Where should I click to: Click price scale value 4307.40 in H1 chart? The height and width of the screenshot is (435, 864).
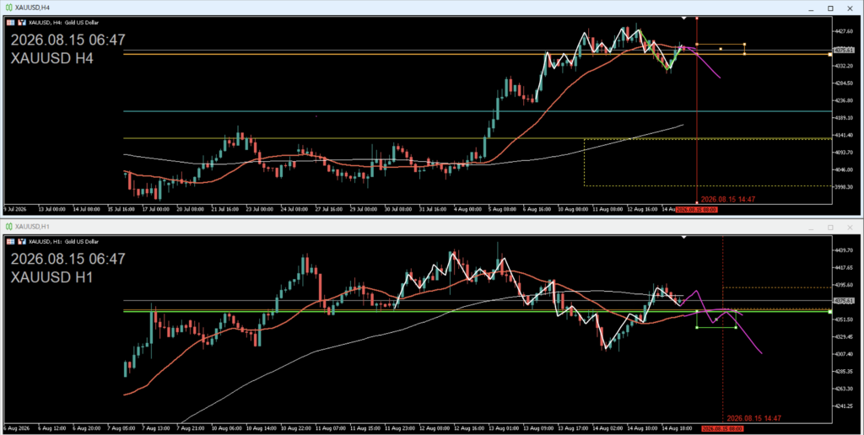coord(845,354)
